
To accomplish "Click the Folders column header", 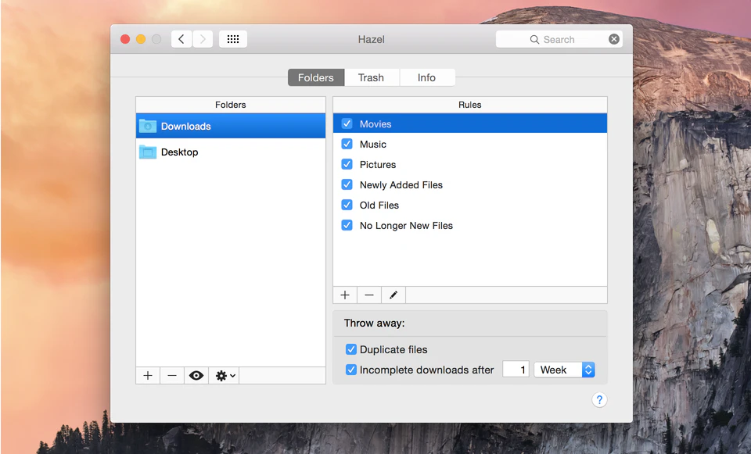I will click(230, 105).
